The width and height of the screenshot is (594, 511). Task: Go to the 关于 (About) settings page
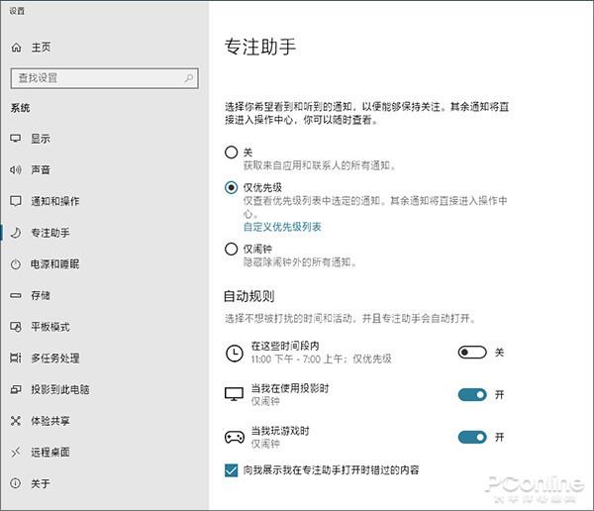pos(41,484)
